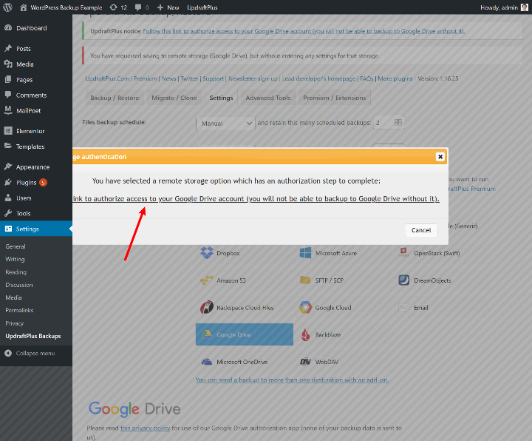This screenshot has height=441, width=532.
Task: Choose the Microsoft Azure storage icon
Action: tap(305, 253)
